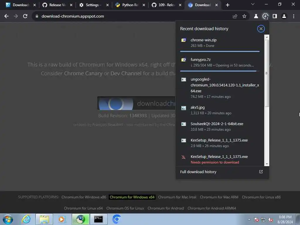
Task: Select Chromium for Mac ARM platform
Action: [x=219, y=197]
